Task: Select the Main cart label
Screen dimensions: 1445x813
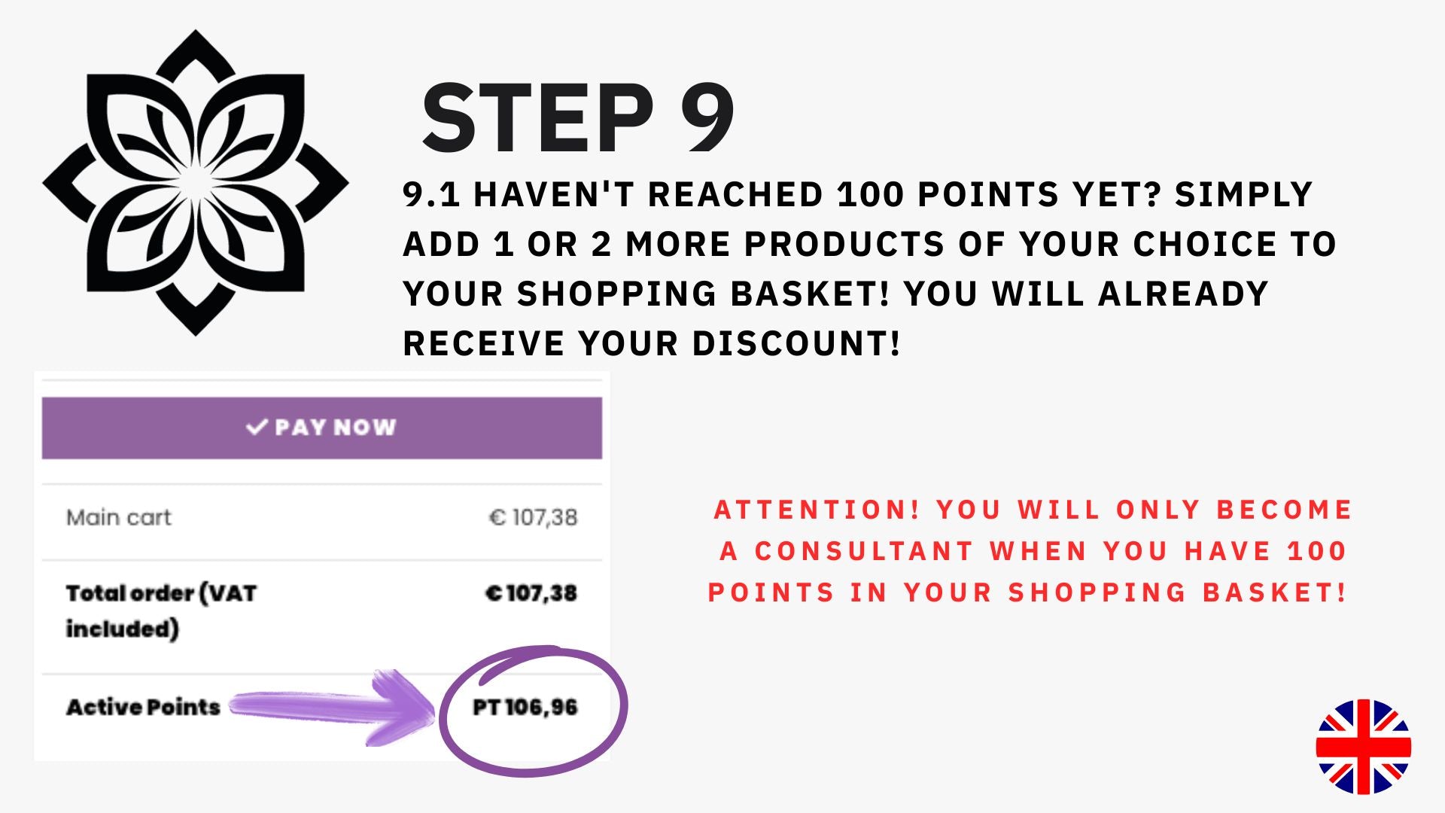Action: point(119,517)
